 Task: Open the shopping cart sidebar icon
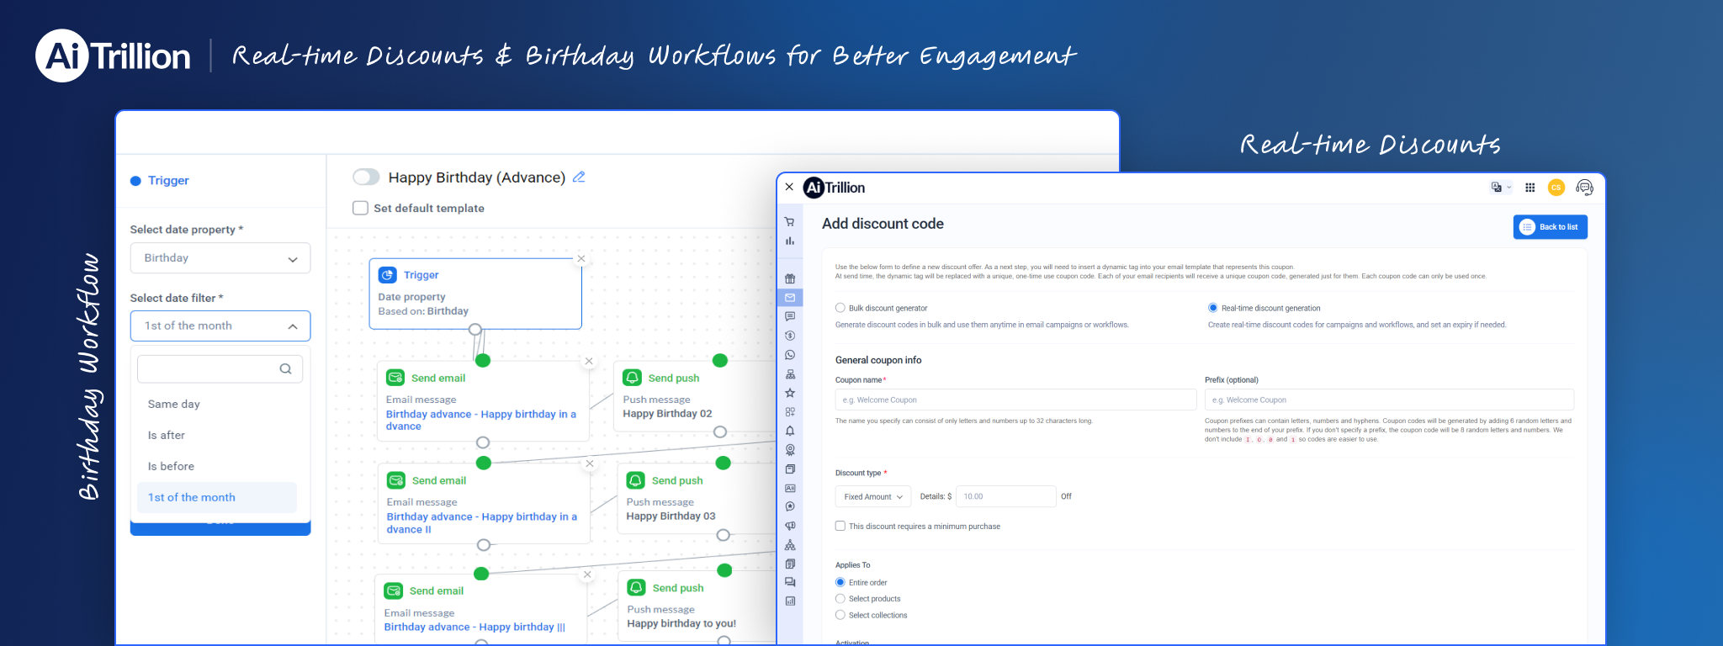(789, 222)
